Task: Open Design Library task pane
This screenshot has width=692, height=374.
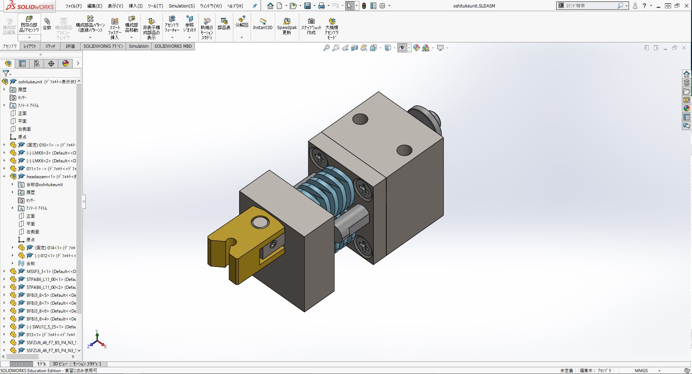Action: [x=687, y=83]
